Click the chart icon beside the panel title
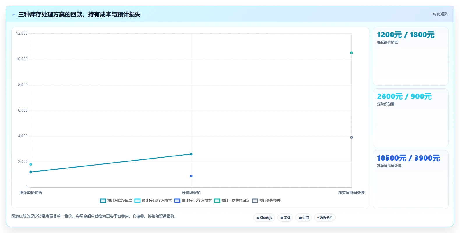The image size is (460, 233). (14, 15)
